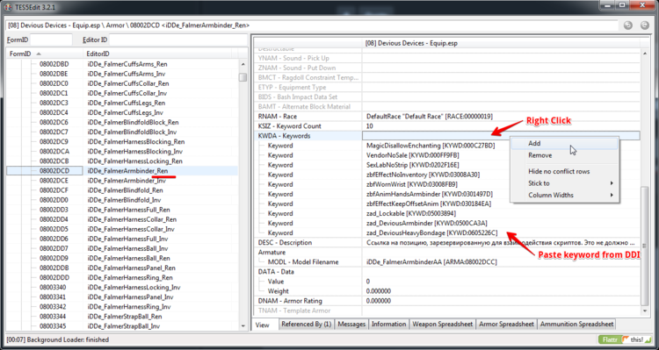Screen dimensions: 659x350
Task: Select record iDDe_FalmerHarnessFull_Ren
Action: 128,210
